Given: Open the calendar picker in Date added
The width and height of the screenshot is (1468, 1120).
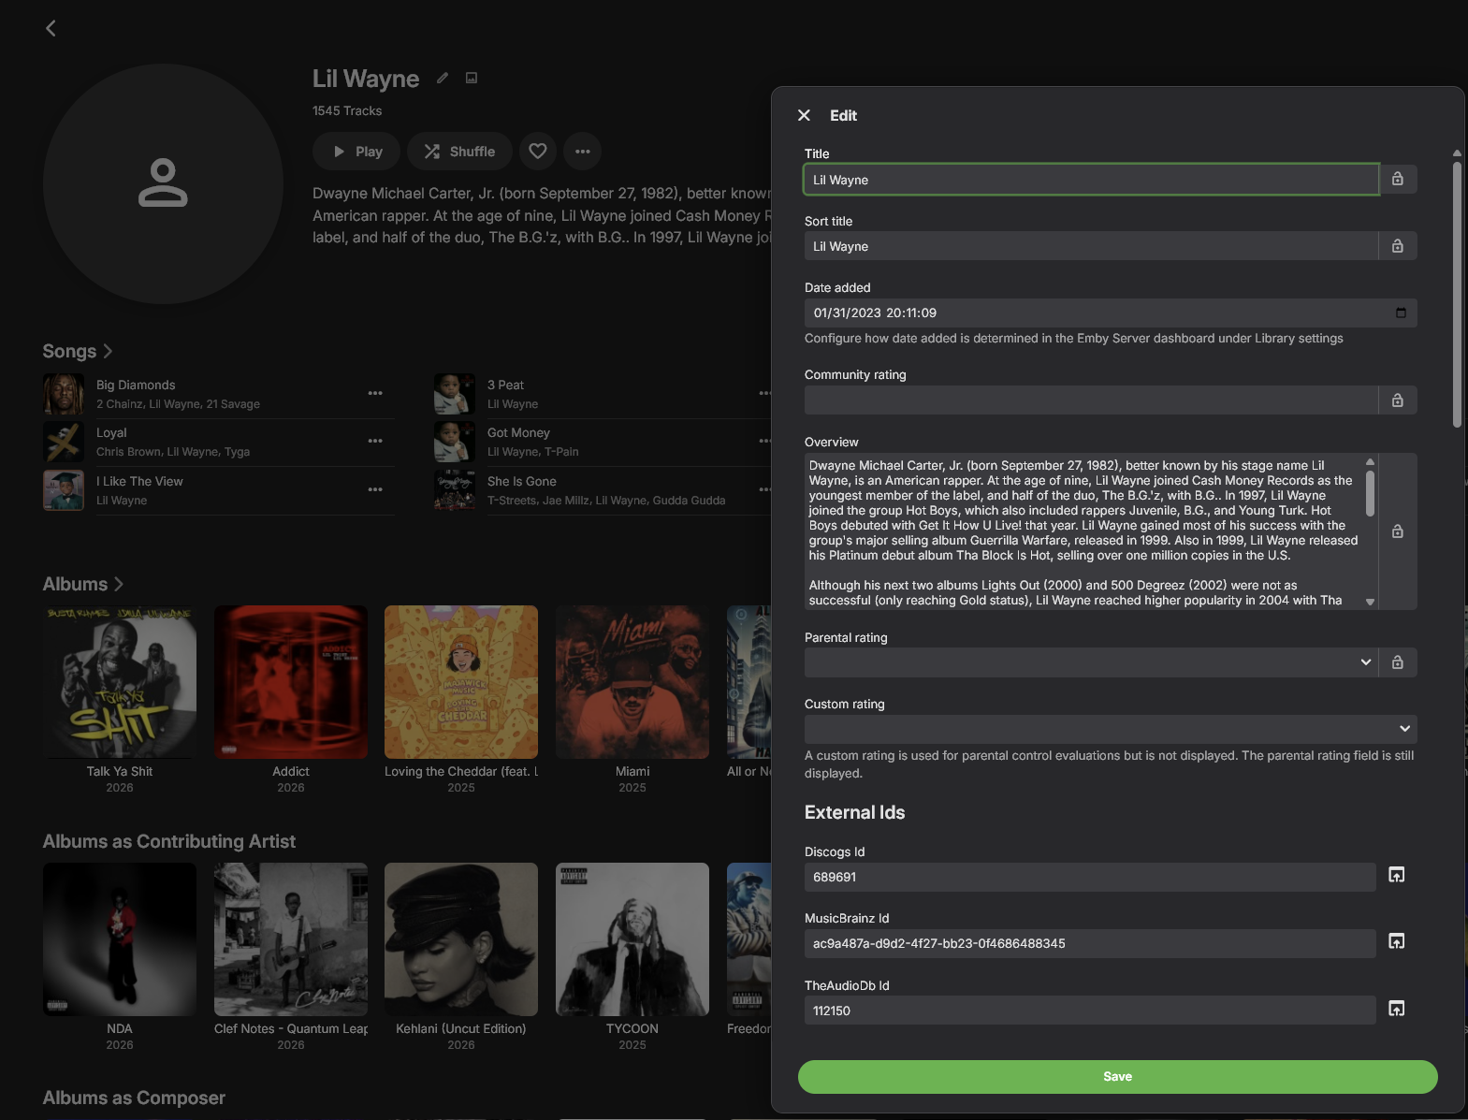Looking at the screenshot, I should 1401,313.
